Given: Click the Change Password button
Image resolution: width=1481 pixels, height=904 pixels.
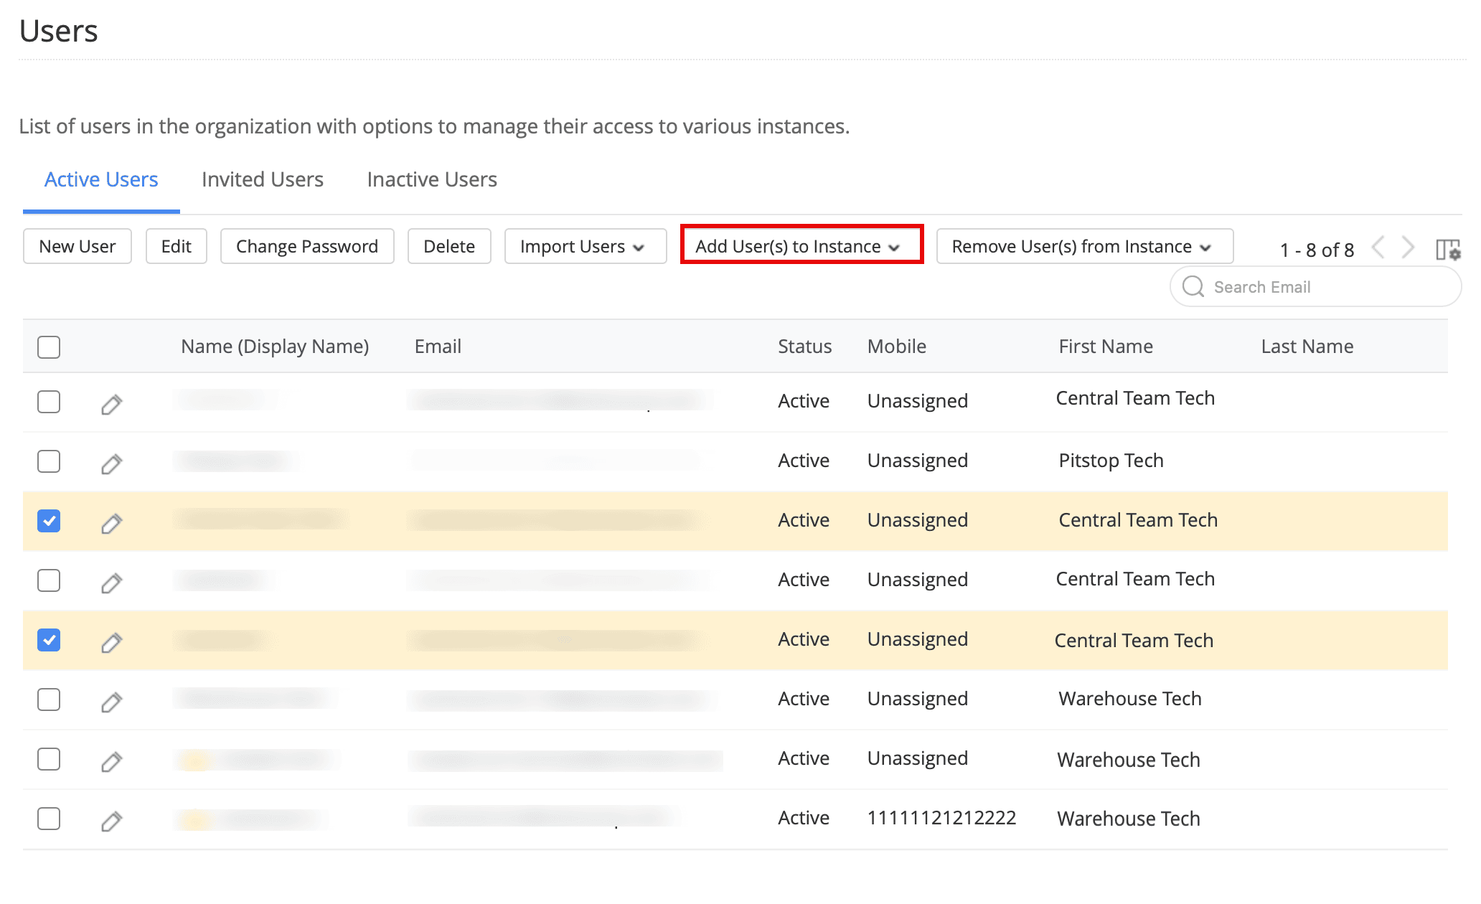Looking at the screenshot, I should (307, 246).
